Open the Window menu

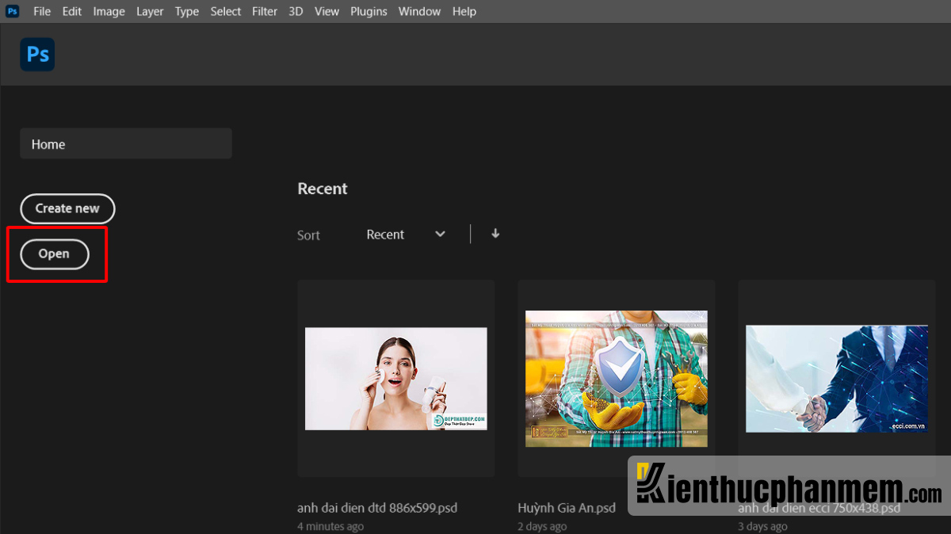pyautogui.click(x=419, y=11)
